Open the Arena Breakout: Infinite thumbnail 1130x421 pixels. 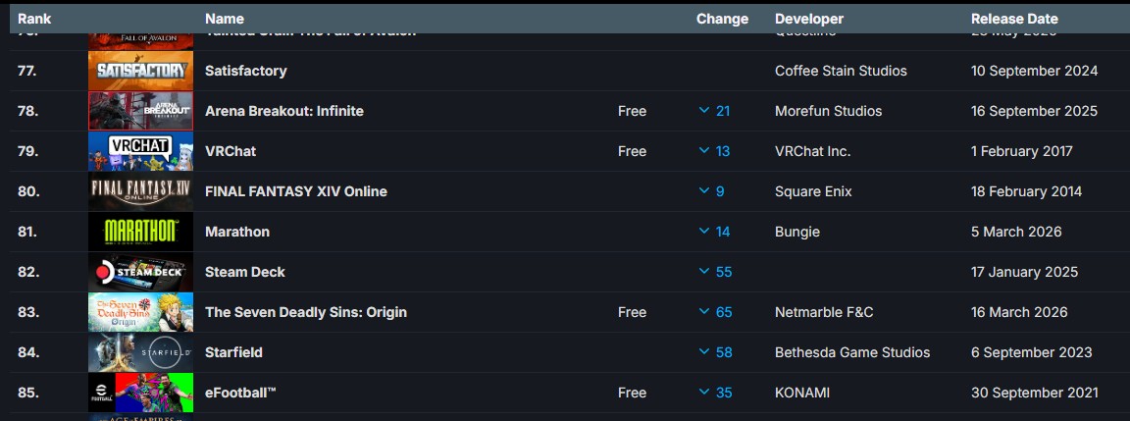click(x=140, y=111)
